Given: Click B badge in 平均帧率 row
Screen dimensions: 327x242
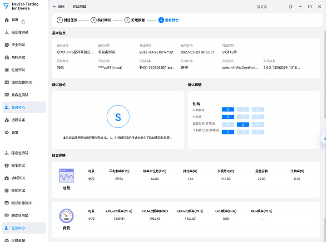Looking at the screenshot, I should (258, 110).
